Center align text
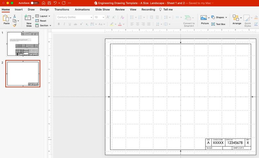 137,24
